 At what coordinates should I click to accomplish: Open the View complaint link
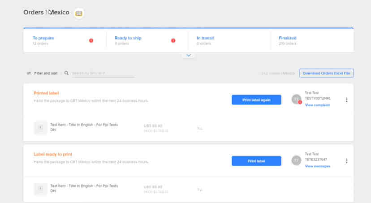click(317, 105)
